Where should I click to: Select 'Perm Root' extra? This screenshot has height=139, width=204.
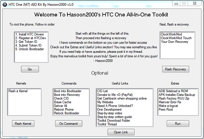point(166,109)
